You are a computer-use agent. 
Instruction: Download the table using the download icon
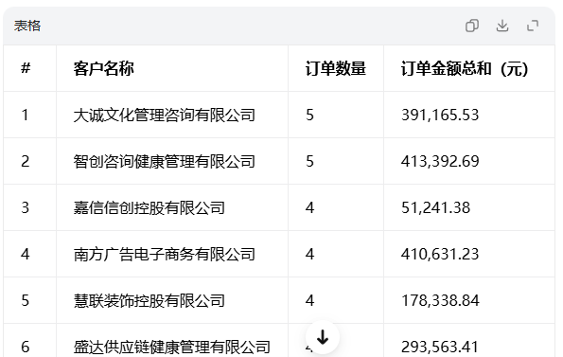pos(502,26)
